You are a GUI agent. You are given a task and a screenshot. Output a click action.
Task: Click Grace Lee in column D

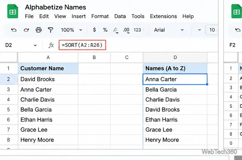(x=175, y=130)
